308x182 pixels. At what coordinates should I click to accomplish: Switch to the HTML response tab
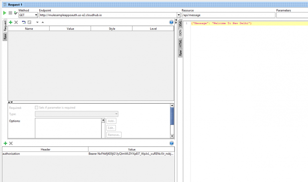pyautogui.click(x=180, y=43)
